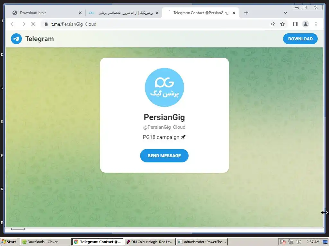Screen dimensions: 329x246
Task: Restore the outer window size
Action: (305, 8)
